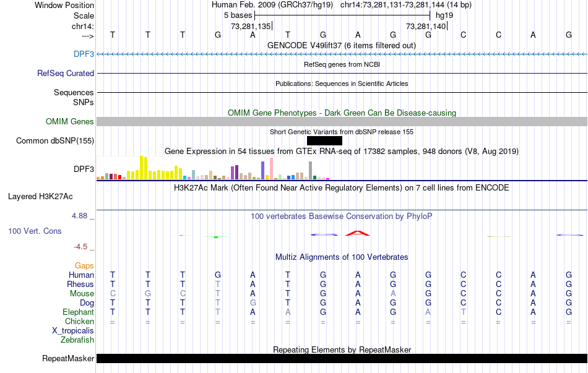The height and width of the screenshot is (373, 588).
Task: Click the GENCODE V49lift37 track title
Action: [x=342, y=46]
